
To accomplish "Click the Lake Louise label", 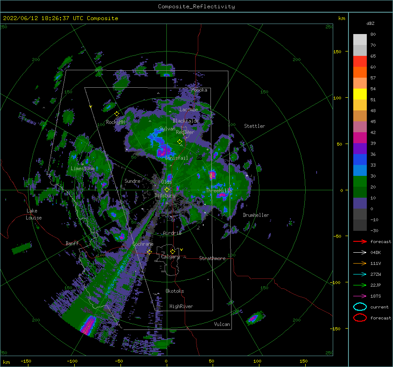I will tap(34, 214).
